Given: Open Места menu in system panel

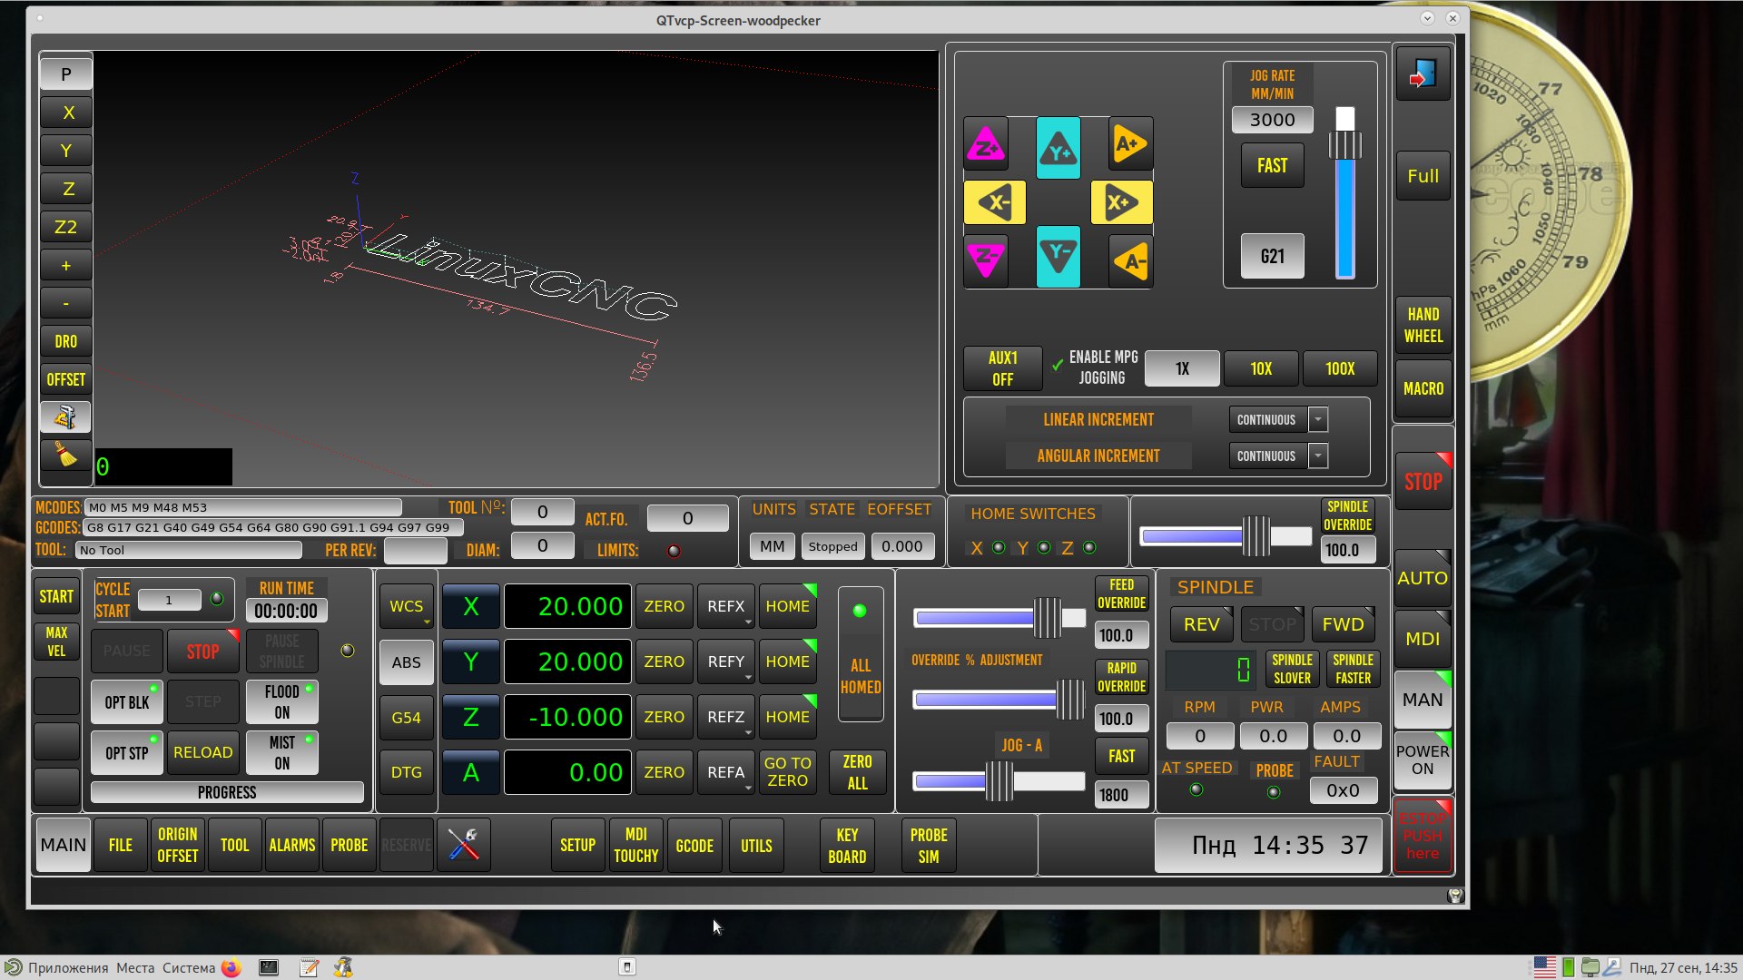Looking at the screenshot, I should 135,967.
